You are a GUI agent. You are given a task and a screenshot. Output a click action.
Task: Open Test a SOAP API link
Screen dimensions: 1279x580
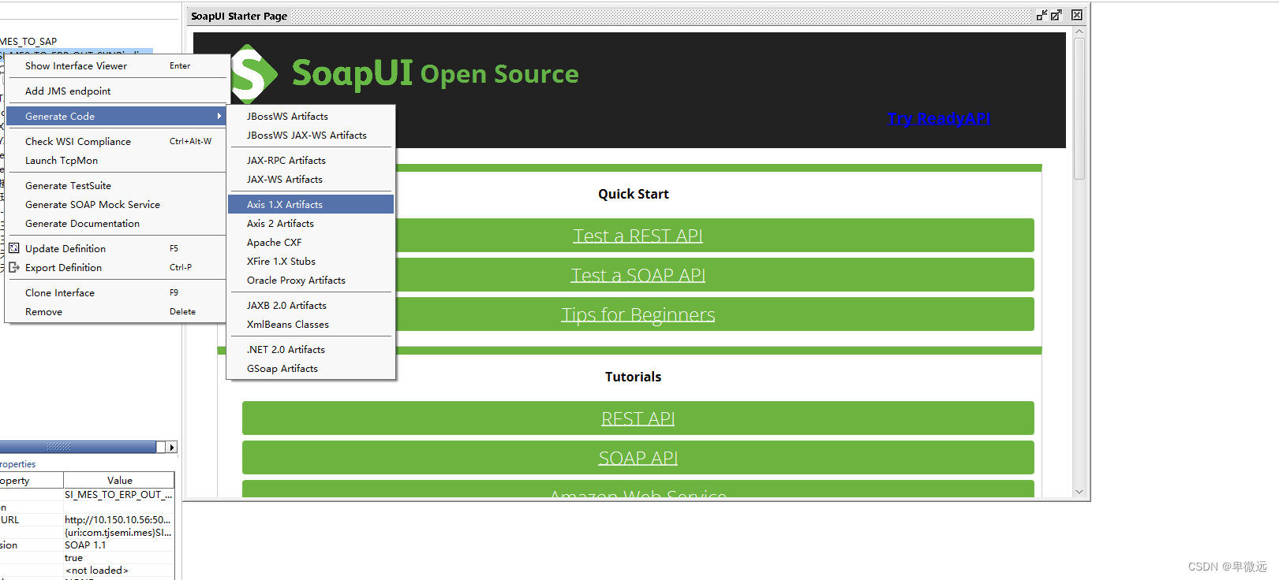[638, 275]
